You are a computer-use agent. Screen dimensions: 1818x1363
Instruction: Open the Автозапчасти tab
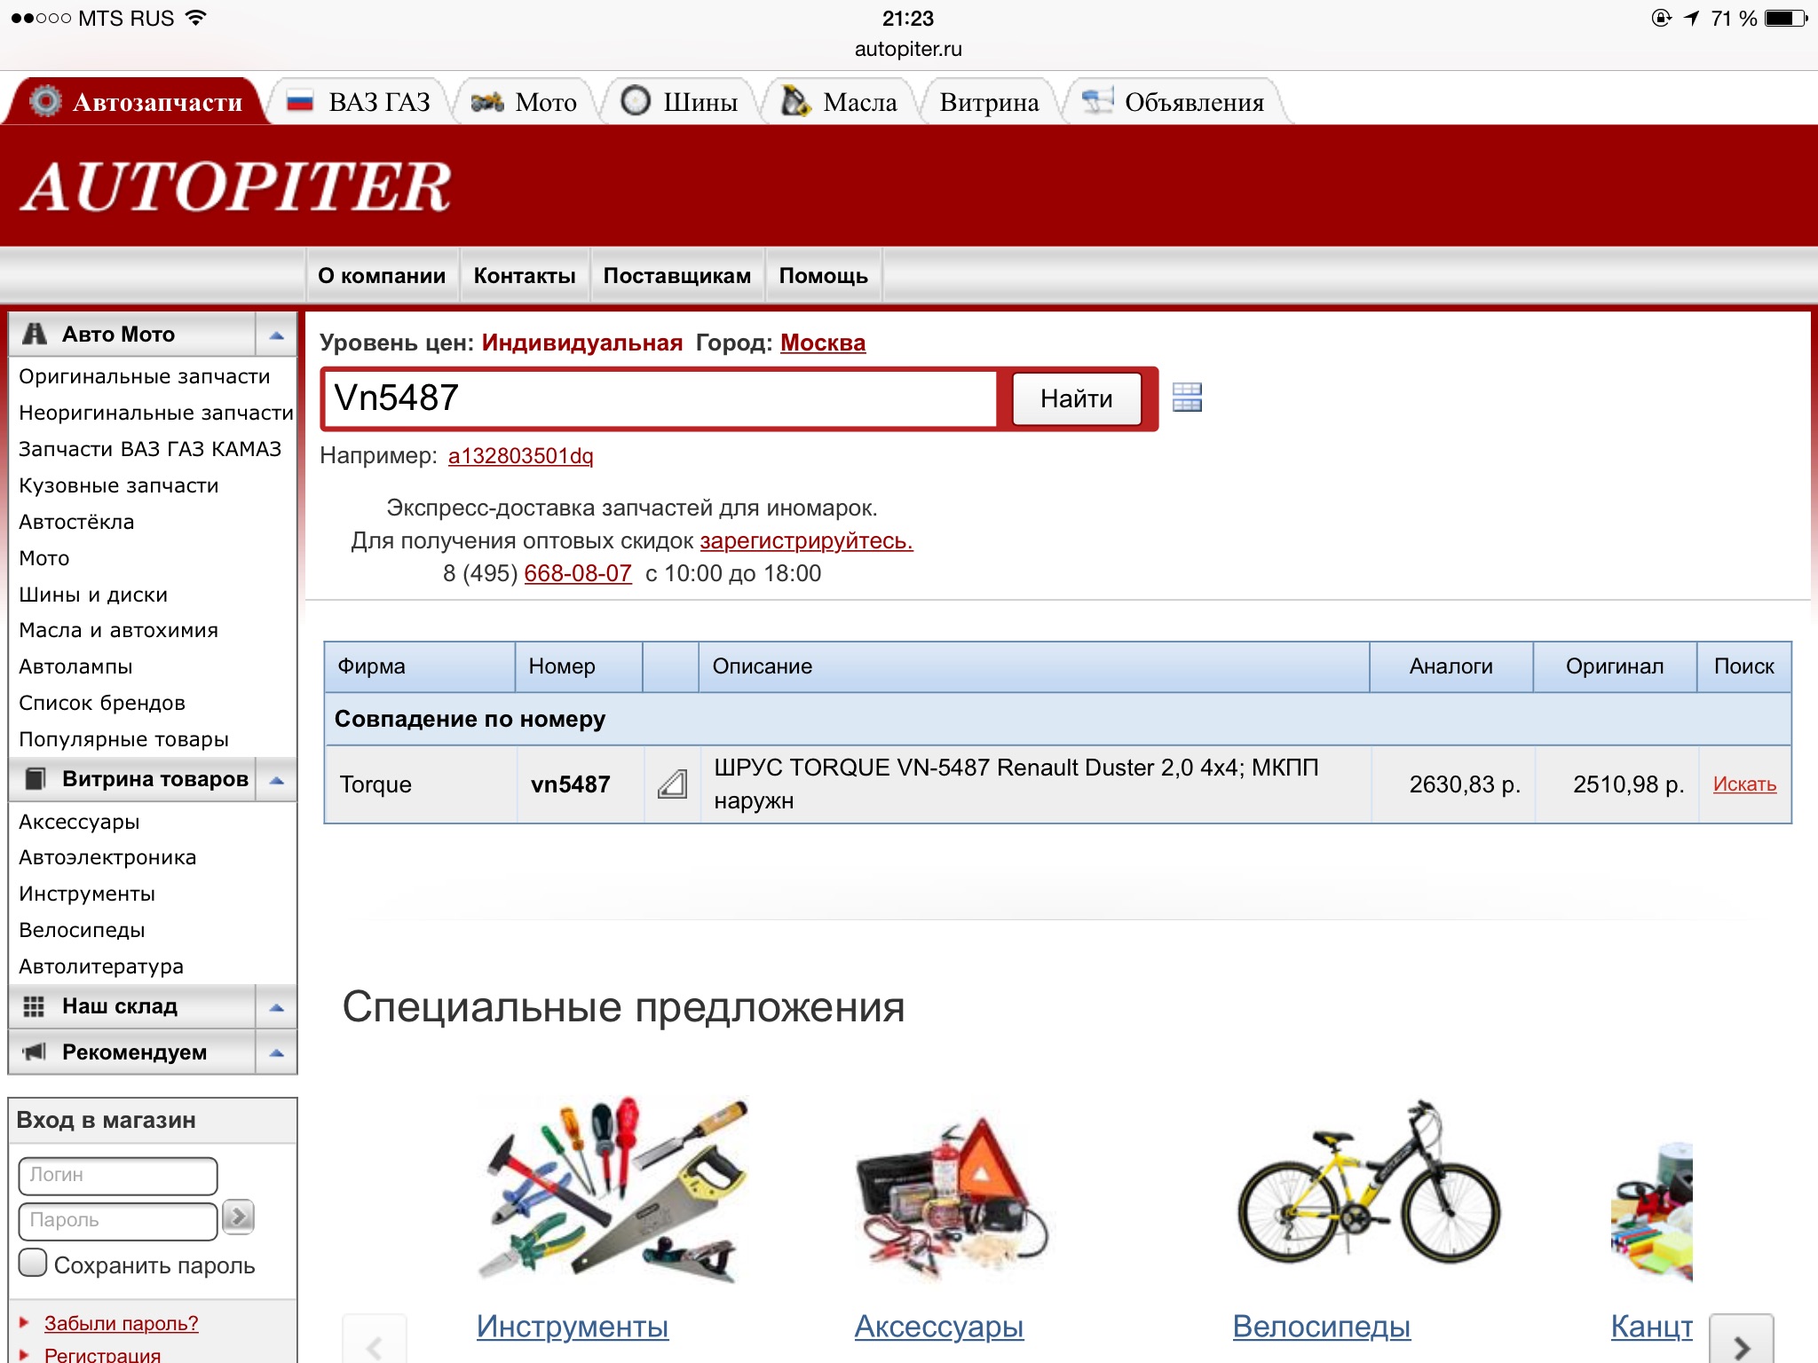[137, 101]
